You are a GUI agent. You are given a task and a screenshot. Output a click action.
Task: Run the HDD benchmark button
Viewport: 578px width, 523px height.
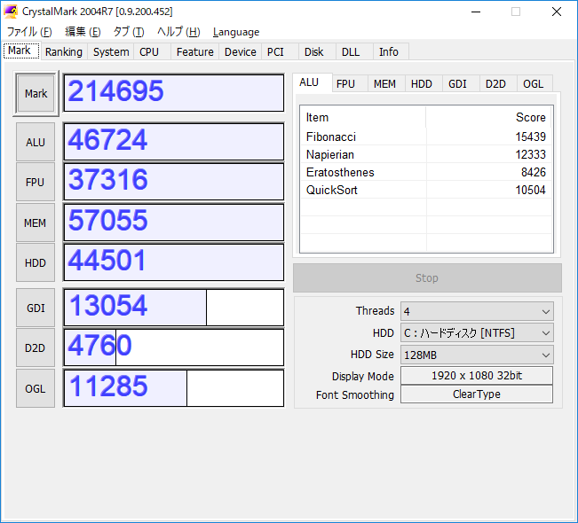36,262
